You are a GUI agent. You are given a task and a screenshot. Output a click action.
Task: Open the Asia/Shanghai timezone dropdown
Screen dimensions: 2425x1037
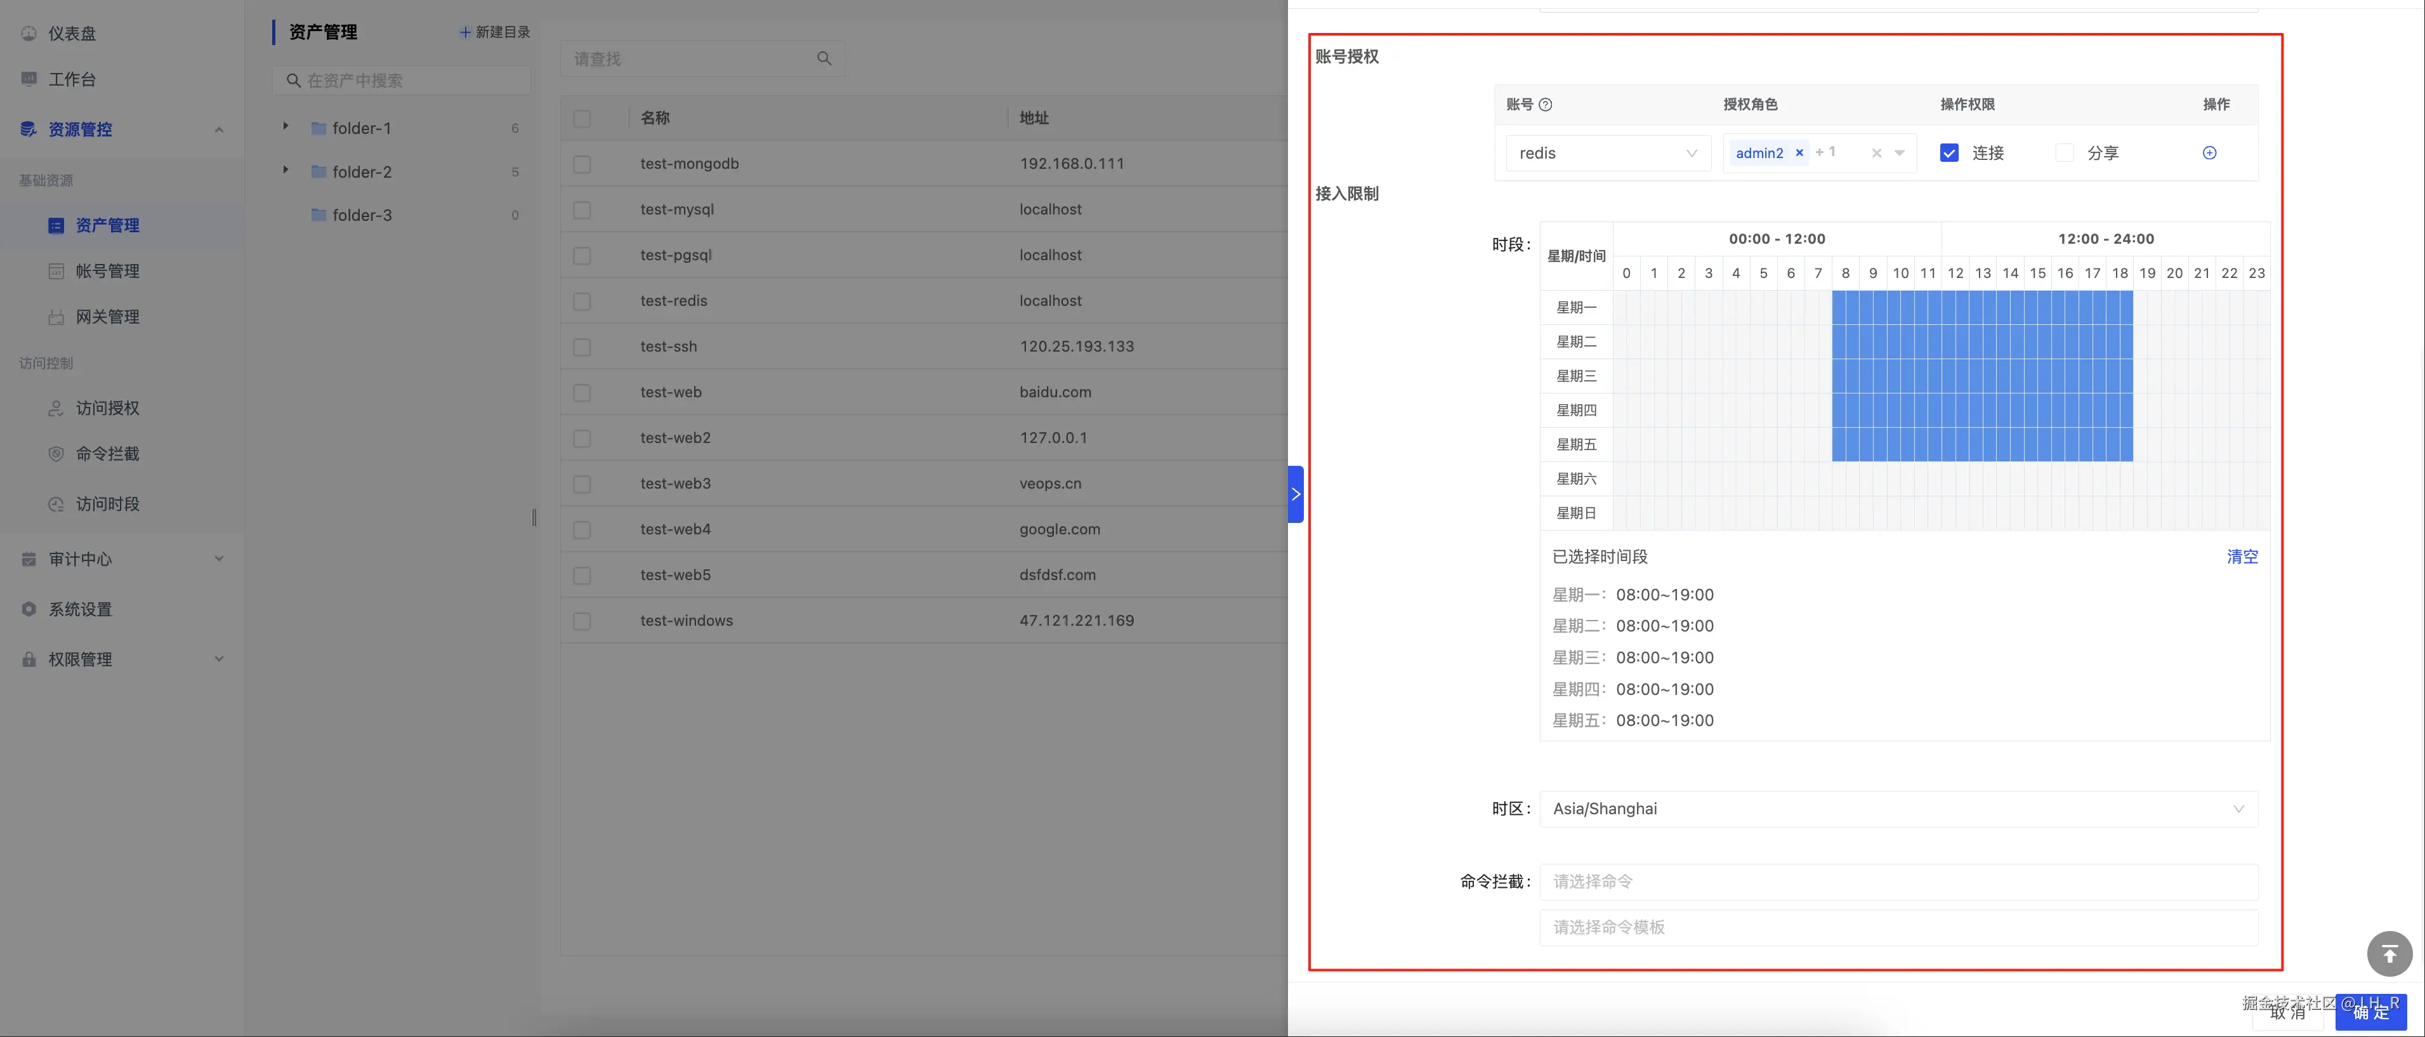click(1897, 808)
